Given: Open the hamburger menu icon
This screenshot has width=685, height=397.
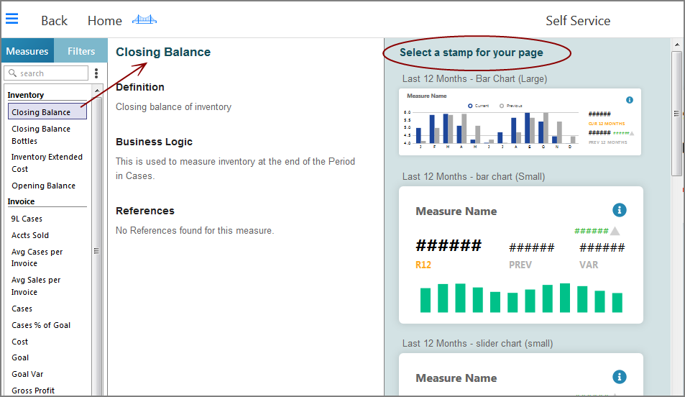Looking at the screenshot, I should (x=12, y=19).
